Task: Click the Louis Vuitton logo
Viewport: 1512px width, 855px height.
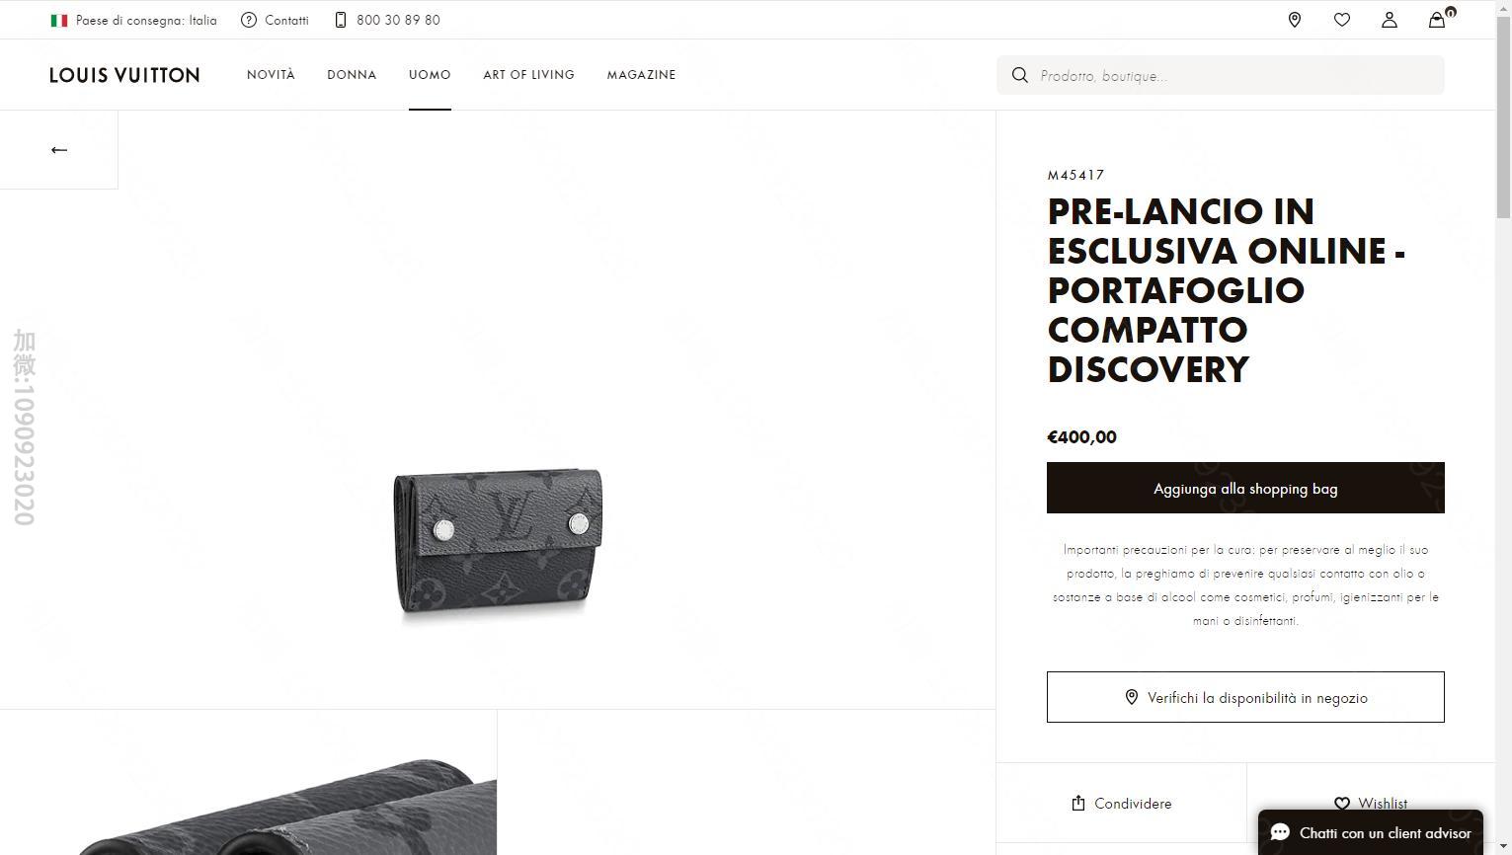Action: (124, 75)
